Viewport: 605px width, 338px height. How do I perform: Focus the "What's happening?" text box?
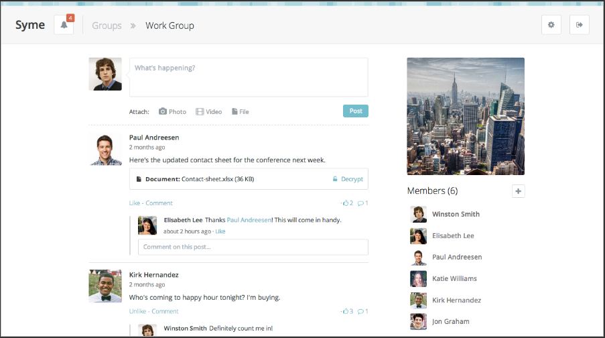click(248, 77)
